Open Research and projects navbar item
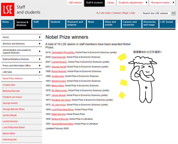The image size is (178, 144). click(x=76, y=24)
